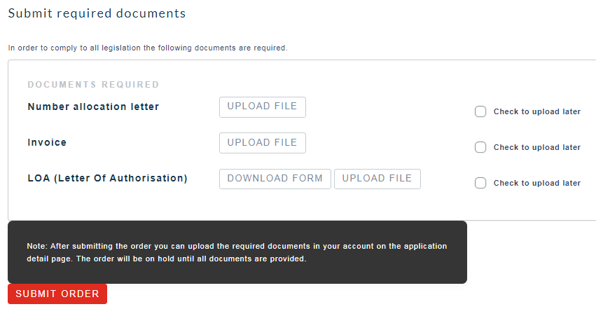Click the 'Documents Required' section header
Viewport: 596px width, 309px height.
(x=93, y=85)
